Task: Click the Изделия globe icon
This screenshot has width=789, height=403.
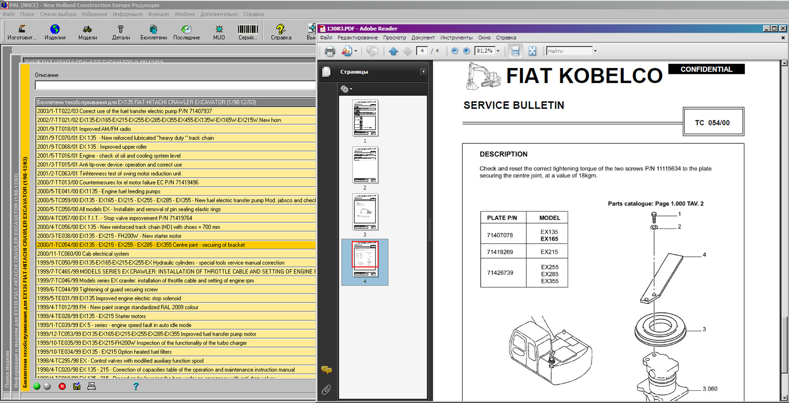Action: point(55,30)
